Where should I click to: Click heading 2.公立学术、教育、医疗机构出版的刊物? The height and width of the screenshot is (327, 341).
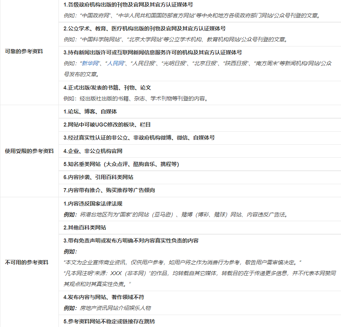(x=145, y=29)
